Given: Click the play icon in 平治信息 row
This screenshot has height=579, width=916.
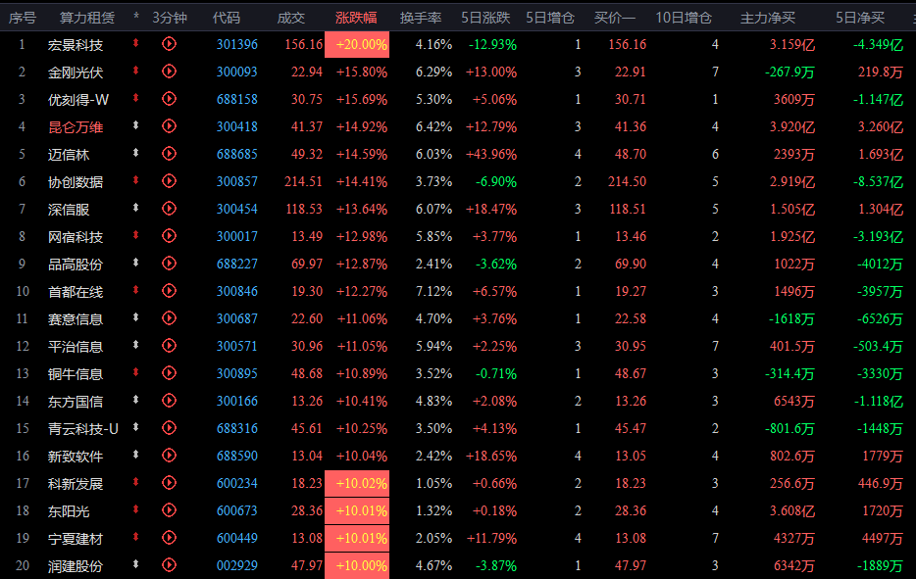Looking at the screenshot, I should coord(169,346).
